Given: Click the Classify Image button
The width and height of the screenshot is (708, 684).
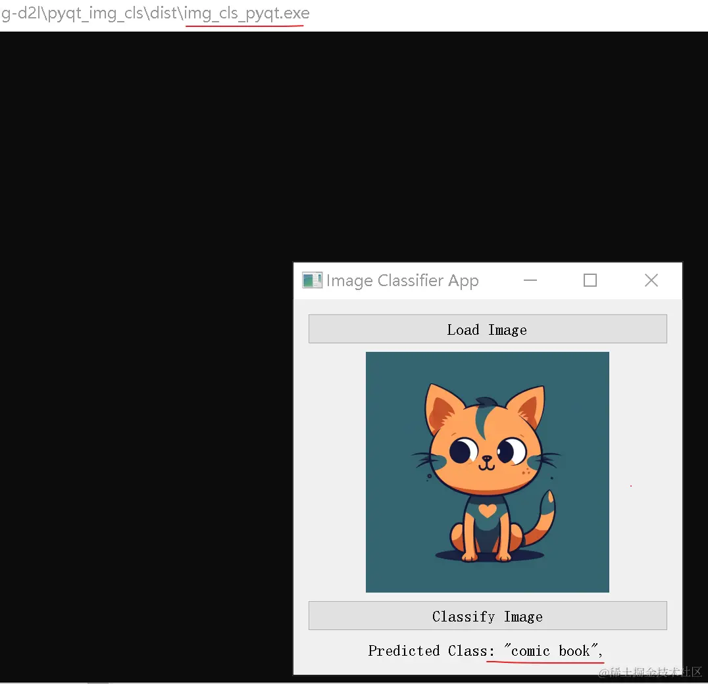Looking at the screenshot, I should [488, 616].
